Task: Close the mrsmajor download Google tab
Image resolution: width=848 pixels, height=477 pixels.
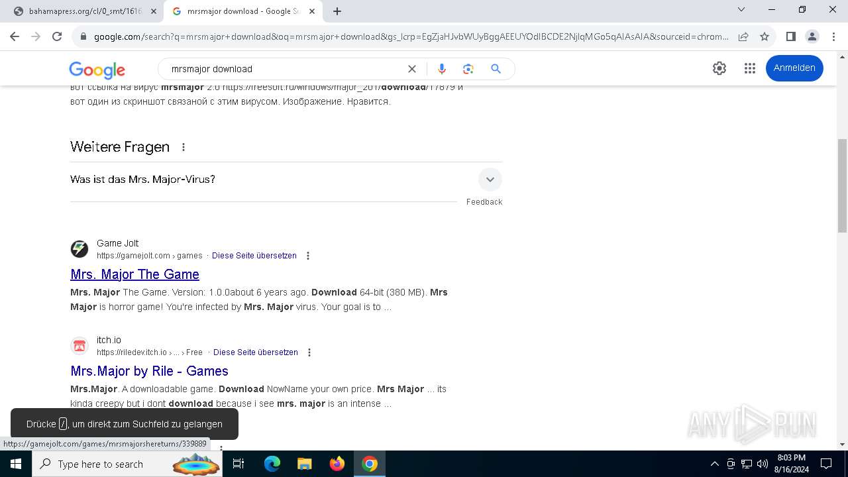Action: (312, 11)
